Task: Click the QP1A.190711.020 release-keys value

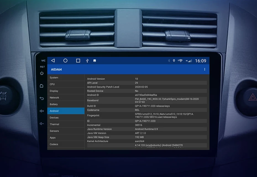Action: tap(152, 106)
